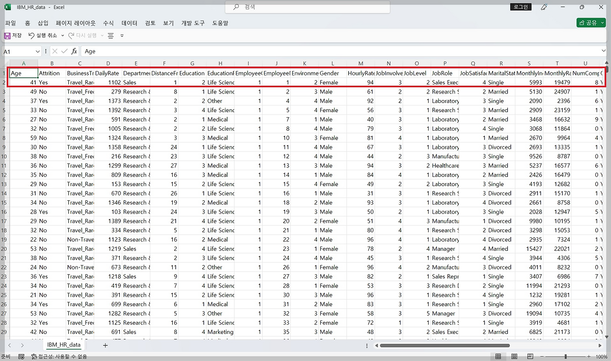Click previous sheet navigation arrow

[x=9, y=345]
